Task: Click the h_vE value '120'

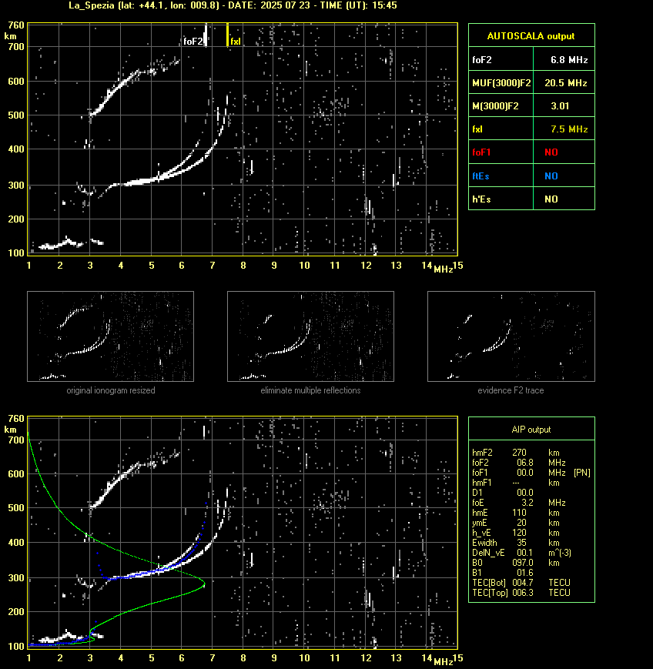Action: (x=519, y=533)
